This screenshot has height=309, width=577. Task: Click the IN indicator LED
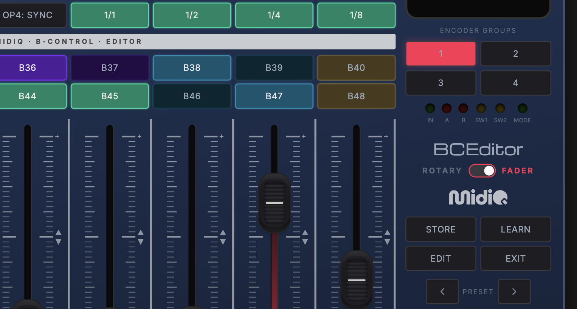(430, 108)
